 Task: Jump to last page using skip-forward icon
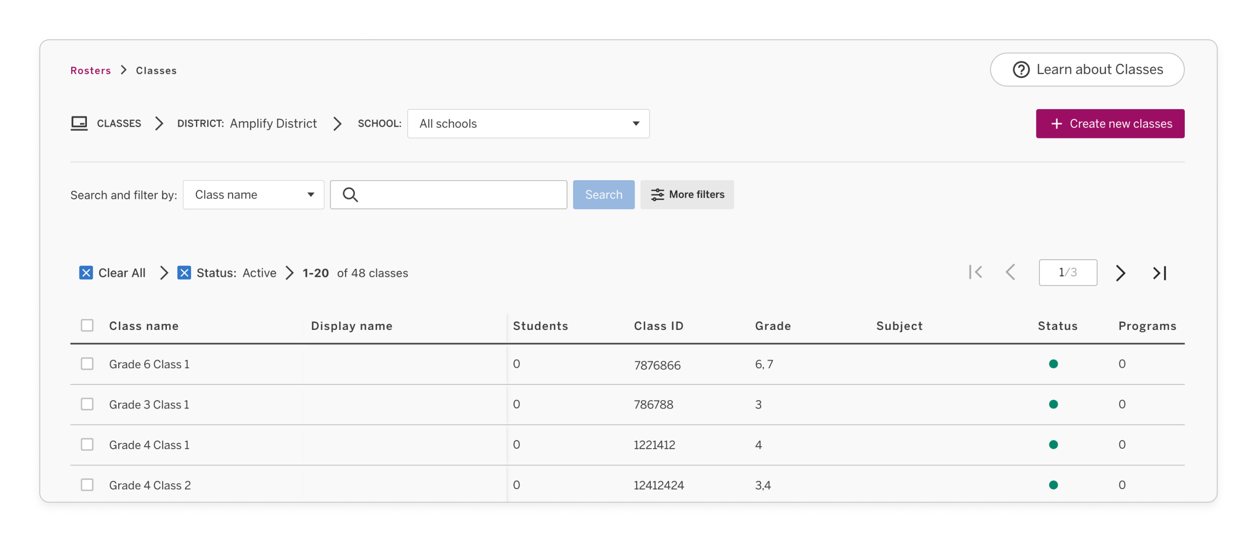point(1160,272)
